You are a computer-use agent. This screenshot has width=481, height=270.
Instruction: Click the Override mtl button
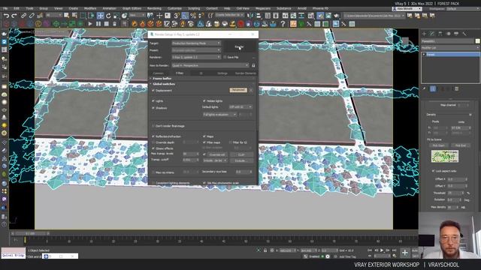click(x=217, y=154)
